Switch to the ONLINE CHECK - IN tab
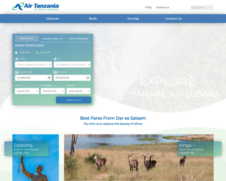 pos(53,39)
